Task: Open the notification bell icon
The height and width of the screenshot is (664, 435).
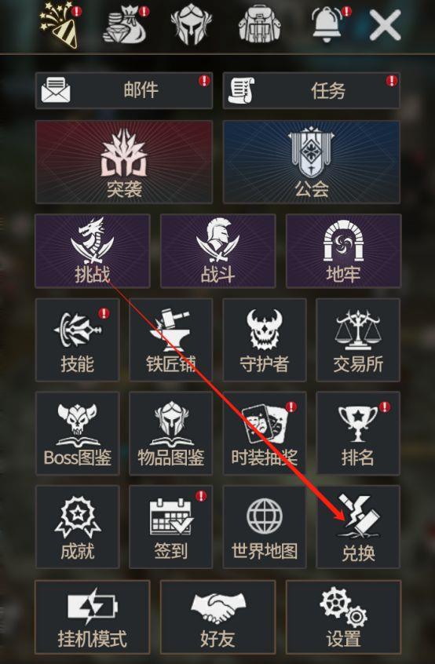Action: tap(330, 24)
